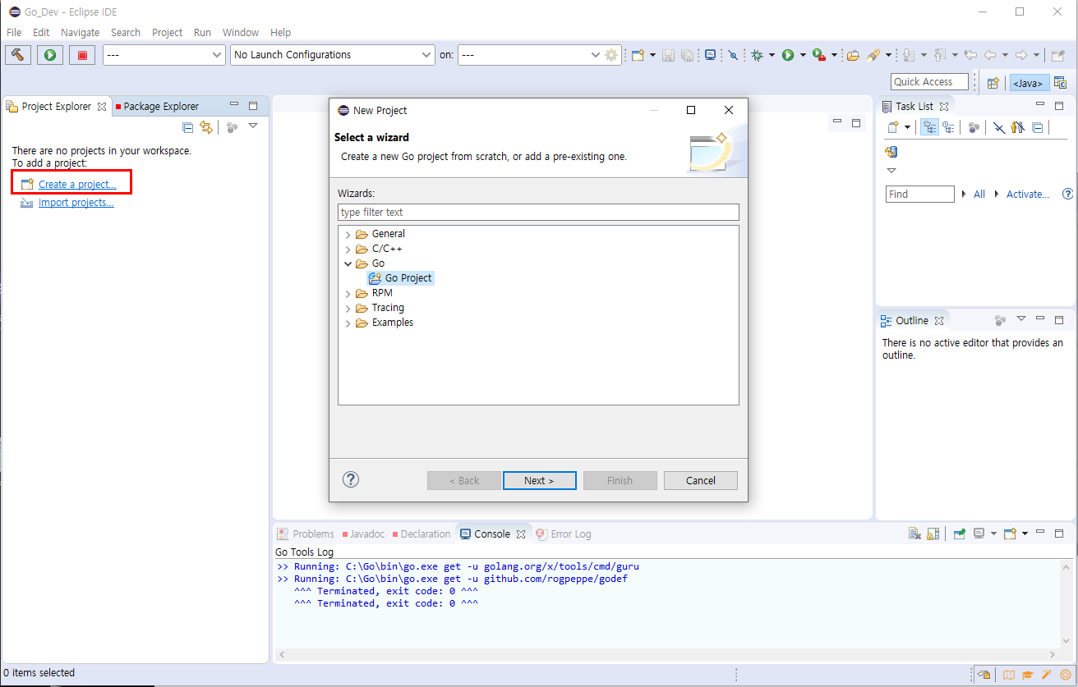Viewport: 1078px width, 687px height.
Task: Click Display Selected Console icon
Action: pos(979,534)
